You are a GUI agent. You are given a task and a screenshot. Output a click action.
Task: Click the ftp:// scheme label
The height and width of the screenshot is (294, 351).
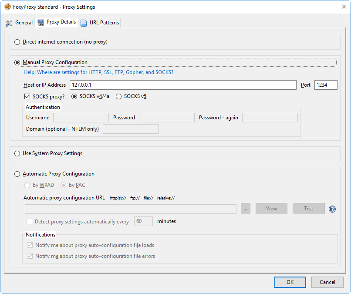[135, 198]
